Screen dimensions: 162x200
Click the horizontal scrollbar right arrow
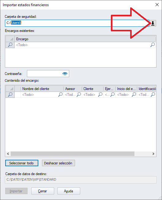(153, 154)
